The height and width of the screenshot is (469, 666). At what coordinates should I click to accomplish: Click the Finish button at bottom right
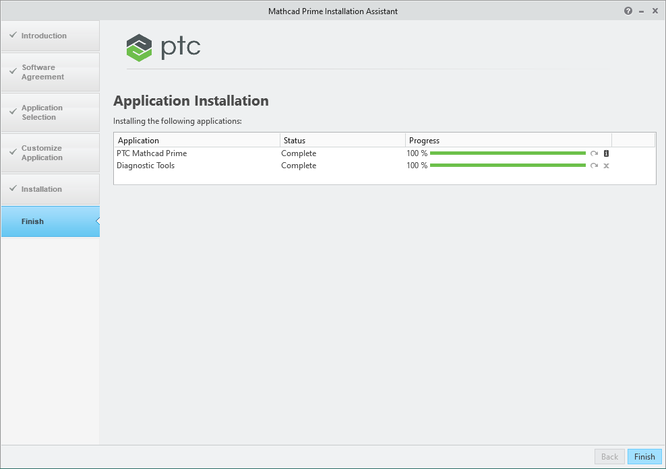pyautogui.click(x=644, y=457)
